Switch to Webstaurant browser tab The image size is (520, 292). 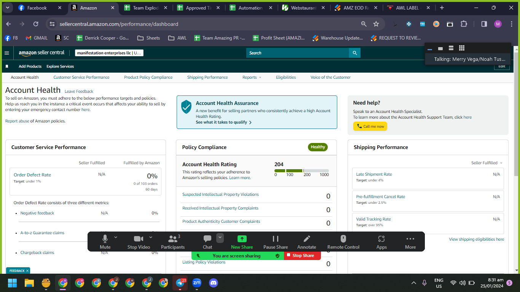[x=303, y=8]
